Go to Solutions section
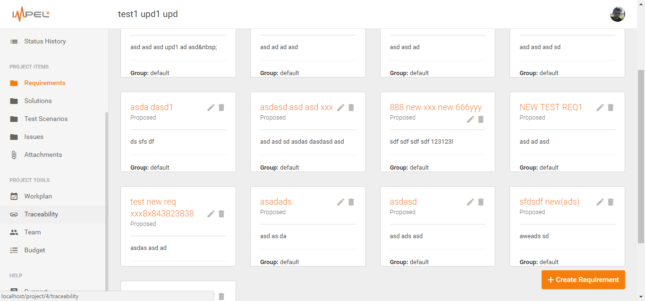645x301 pixels. 38,101
